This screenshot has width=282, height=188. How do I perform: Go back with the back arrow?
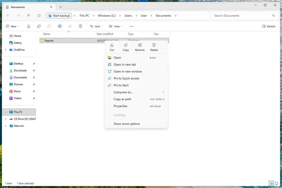tap(8, 16)
